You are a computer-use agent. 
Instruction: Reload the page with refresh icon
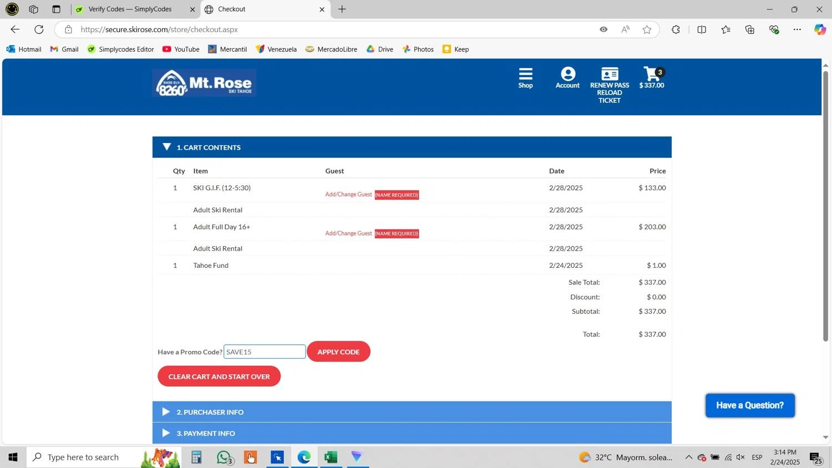39,29
